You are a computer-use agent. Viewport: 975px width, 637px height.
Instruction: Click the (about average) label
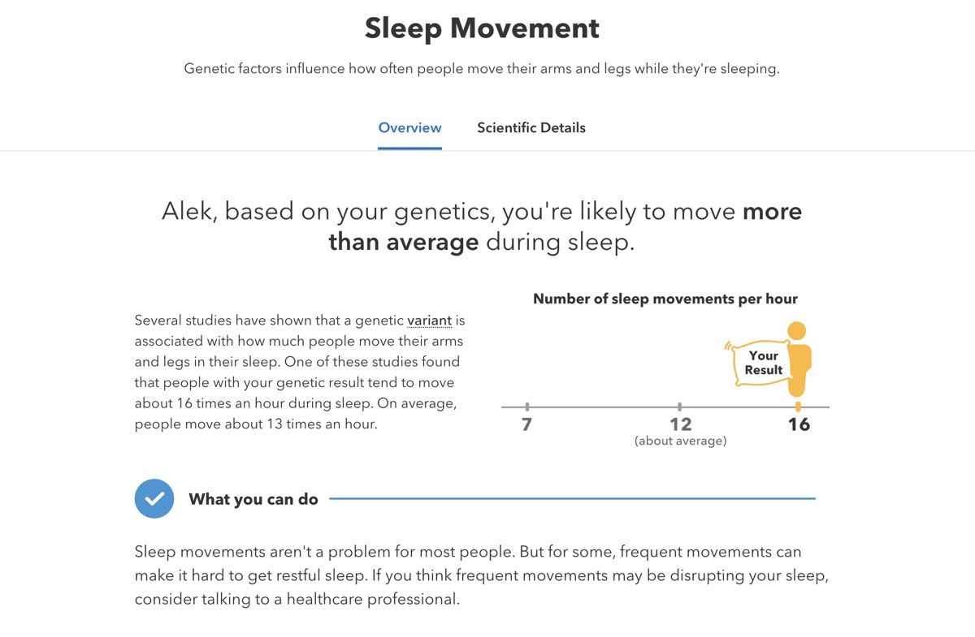[681, 440]
